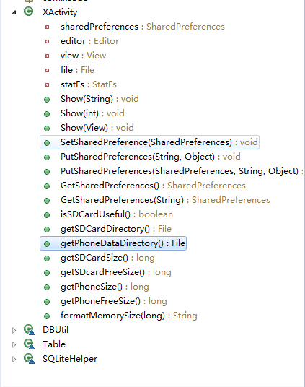
Task: Click the SQLiteHelper class icon
Action: [29, 359]
